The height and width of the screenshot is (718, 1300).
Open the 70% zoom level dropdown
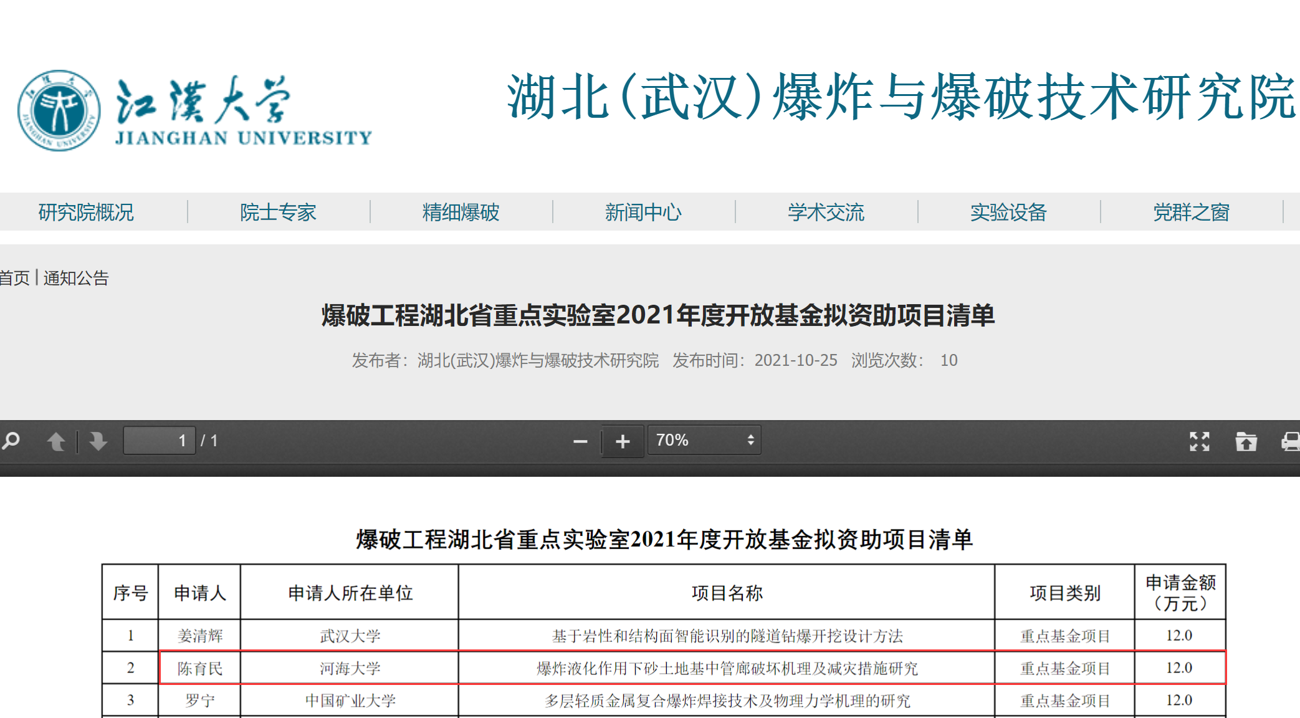pos(704,440)
